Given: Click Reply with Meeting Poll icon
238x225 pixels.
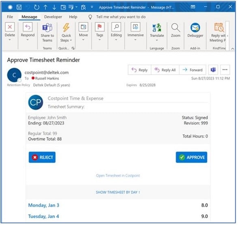Looking at the screenshot, I should coord(219,27).
